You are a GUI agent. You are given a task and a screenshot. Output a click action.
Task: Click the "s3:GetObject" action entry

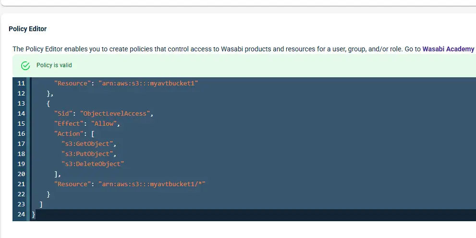pos(88,143)
